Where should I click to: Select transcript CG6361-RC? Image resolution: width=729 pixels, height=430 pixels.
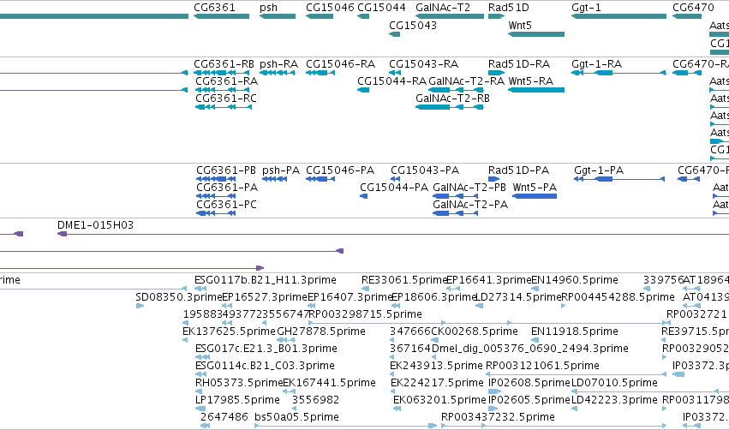[x=226, y=99]
